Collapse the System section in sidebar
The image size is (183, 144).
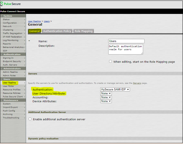pos(2,16)
